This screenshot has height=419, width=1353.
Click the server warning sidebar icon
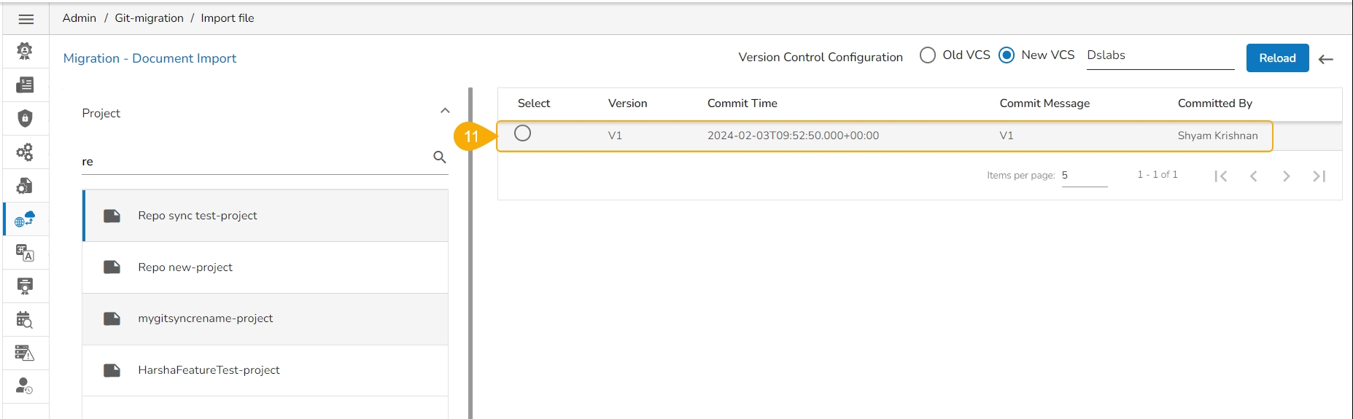[x=25, y=353]
